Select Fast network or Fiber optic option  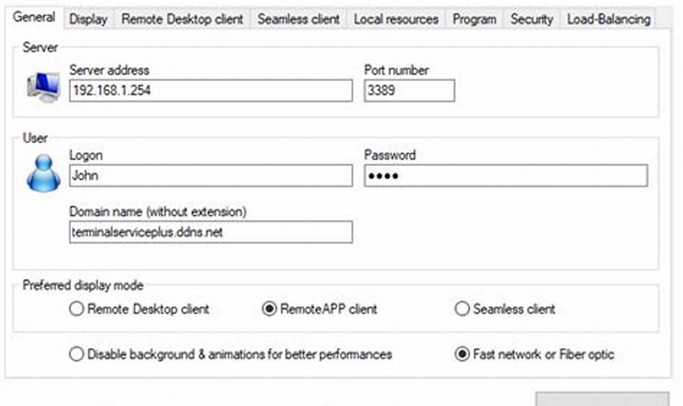pyautogui.click(x=463, y=354)
